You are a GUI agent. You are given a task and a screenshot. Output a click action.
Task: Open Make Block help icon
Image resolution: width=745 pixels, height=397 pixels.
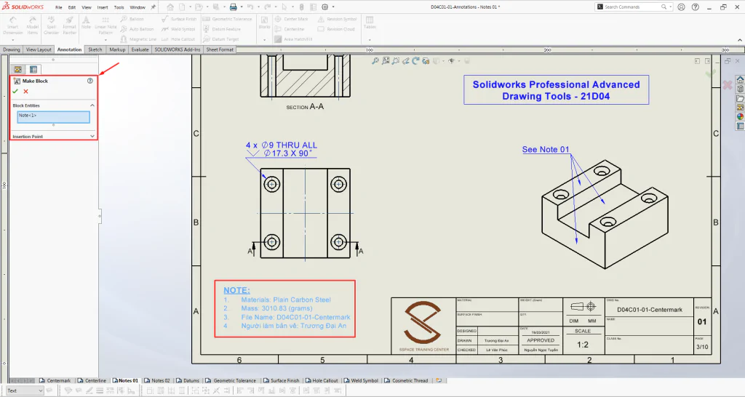[89, 81]
